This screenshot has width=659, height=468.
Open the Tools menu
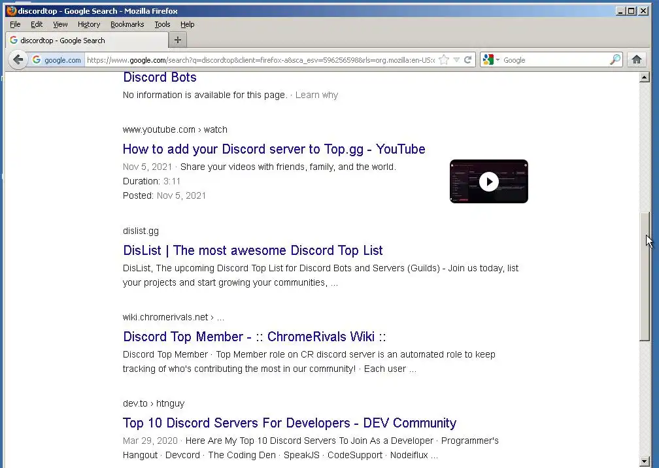162,24
